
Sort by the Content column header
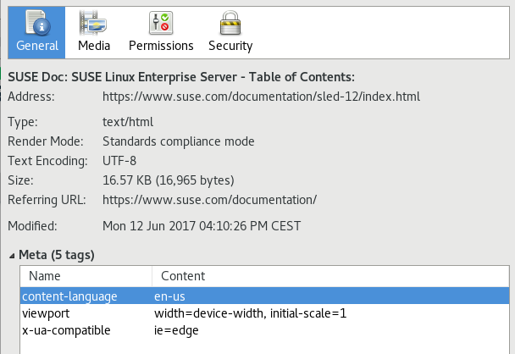330,276
